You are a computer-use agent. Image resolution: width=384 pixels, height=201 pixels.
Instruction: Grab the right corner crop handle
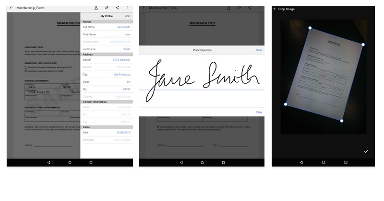(x=363, y=45)
